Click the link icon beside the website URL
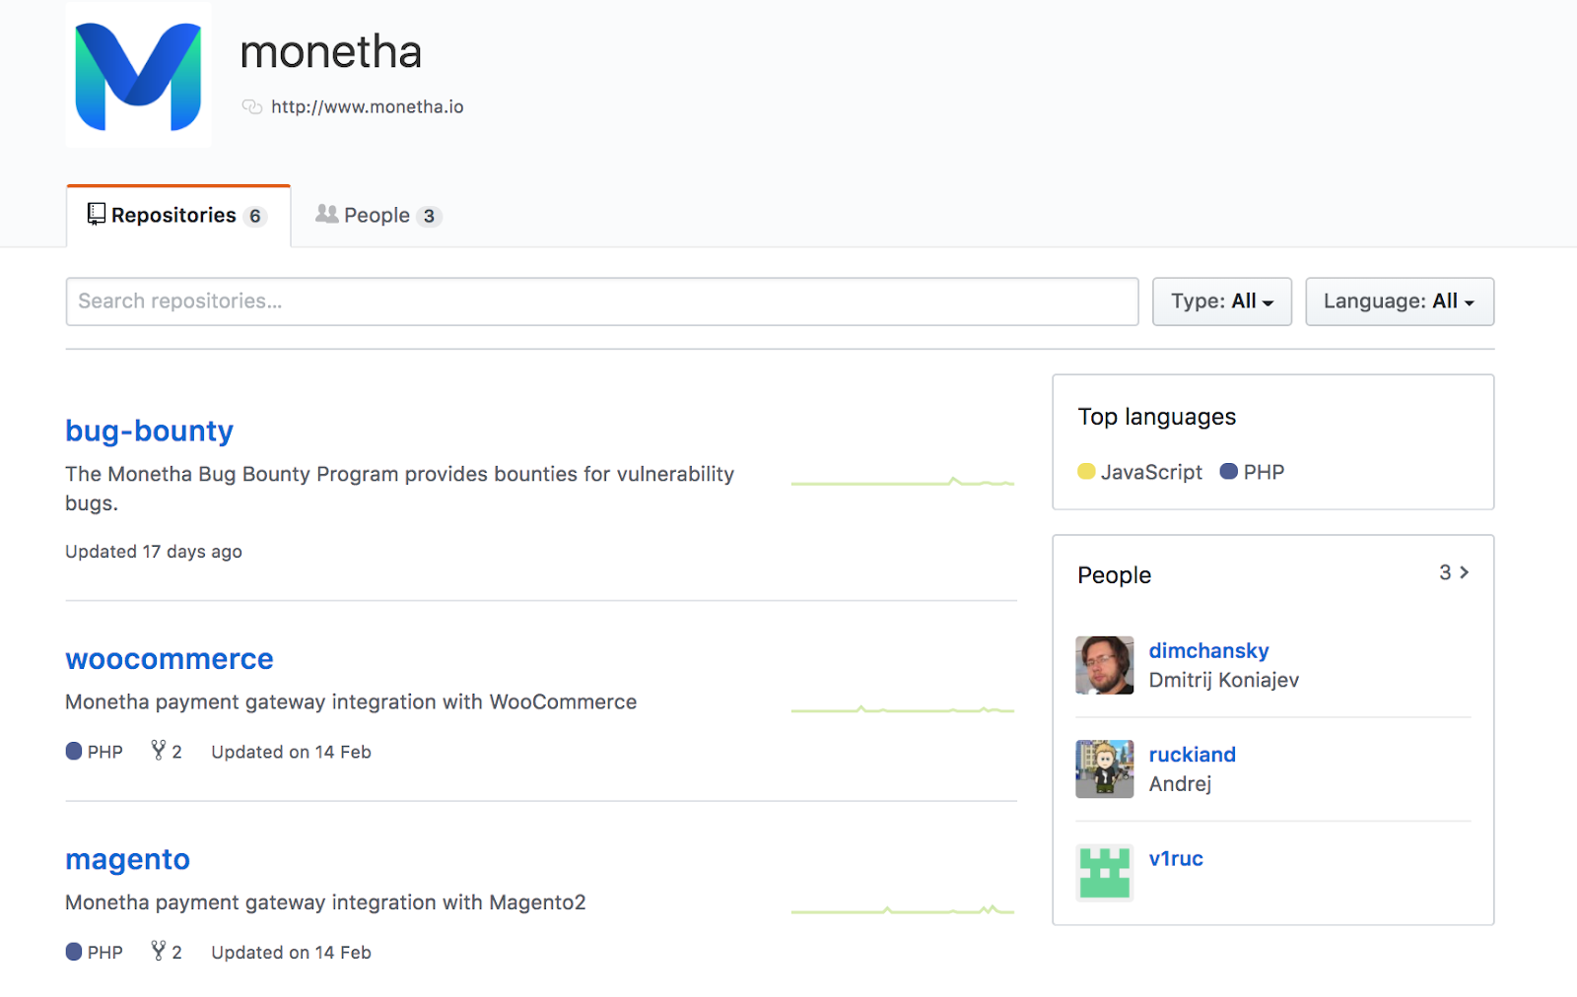This screenshot has width=1577, height=997. [x=252, y=106]
